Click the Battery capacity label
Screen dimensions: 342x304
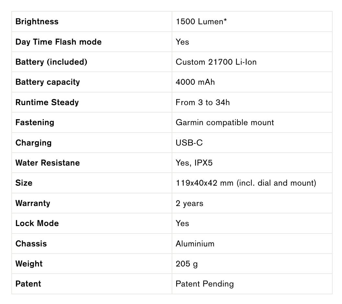point(47,82)
